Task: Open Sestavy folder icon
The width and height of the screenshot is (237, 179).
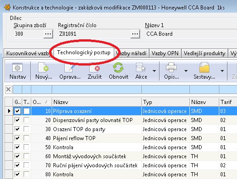Action: (204, 67)
